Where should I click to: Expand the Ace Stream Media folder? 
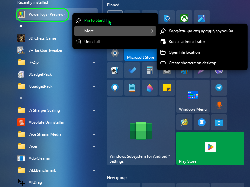point(94,134)
